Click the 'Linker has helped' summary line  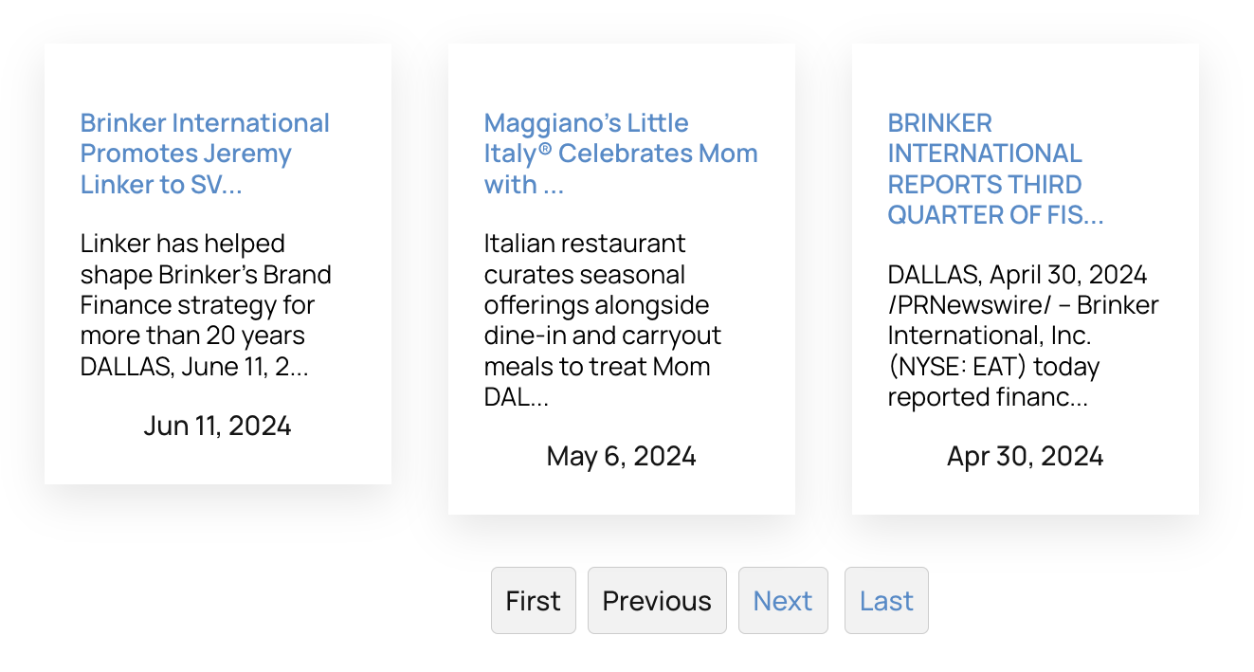182,244
